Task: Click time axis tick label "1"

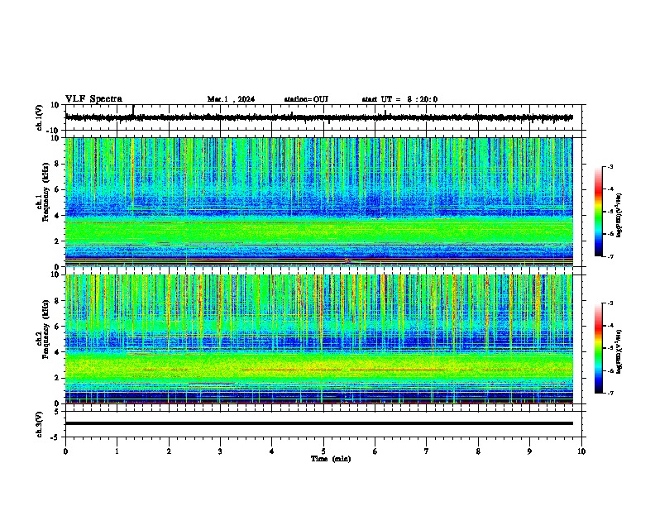Action: coord(117,451)
